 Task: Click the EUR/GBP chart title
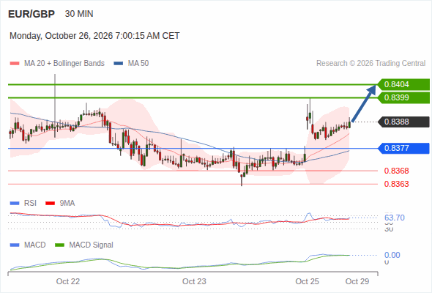click(x=31, y=14)
